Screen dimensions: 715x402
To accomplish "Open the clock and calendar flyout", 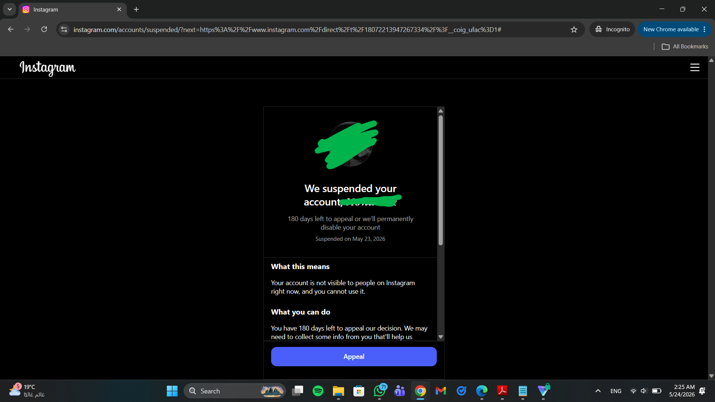I will click(682, 391).
